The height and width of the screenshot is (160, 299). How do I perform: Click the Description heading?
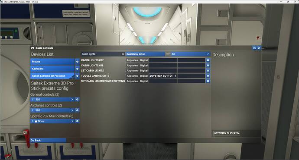click(223, 55)
